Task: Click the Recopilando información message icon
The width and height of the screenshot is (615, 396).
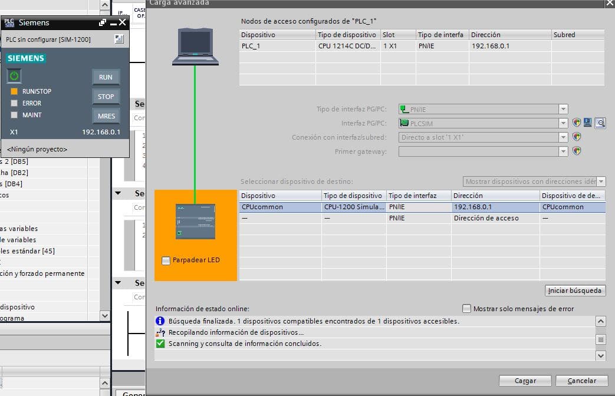Action: 160,332
